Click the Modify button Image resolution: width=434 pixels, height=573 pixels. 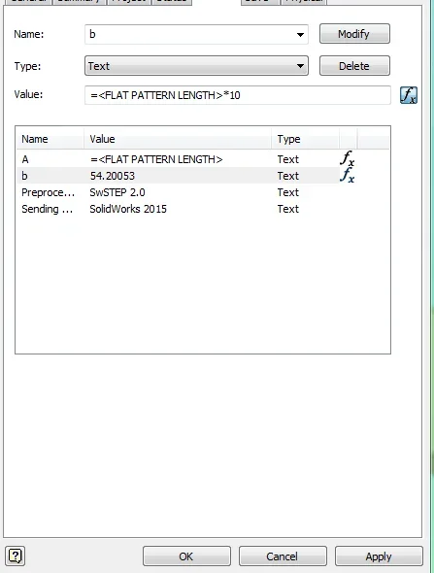point(354,34)
